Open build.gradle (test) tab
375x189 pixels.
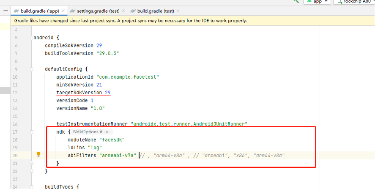click(x=156, y=11)
